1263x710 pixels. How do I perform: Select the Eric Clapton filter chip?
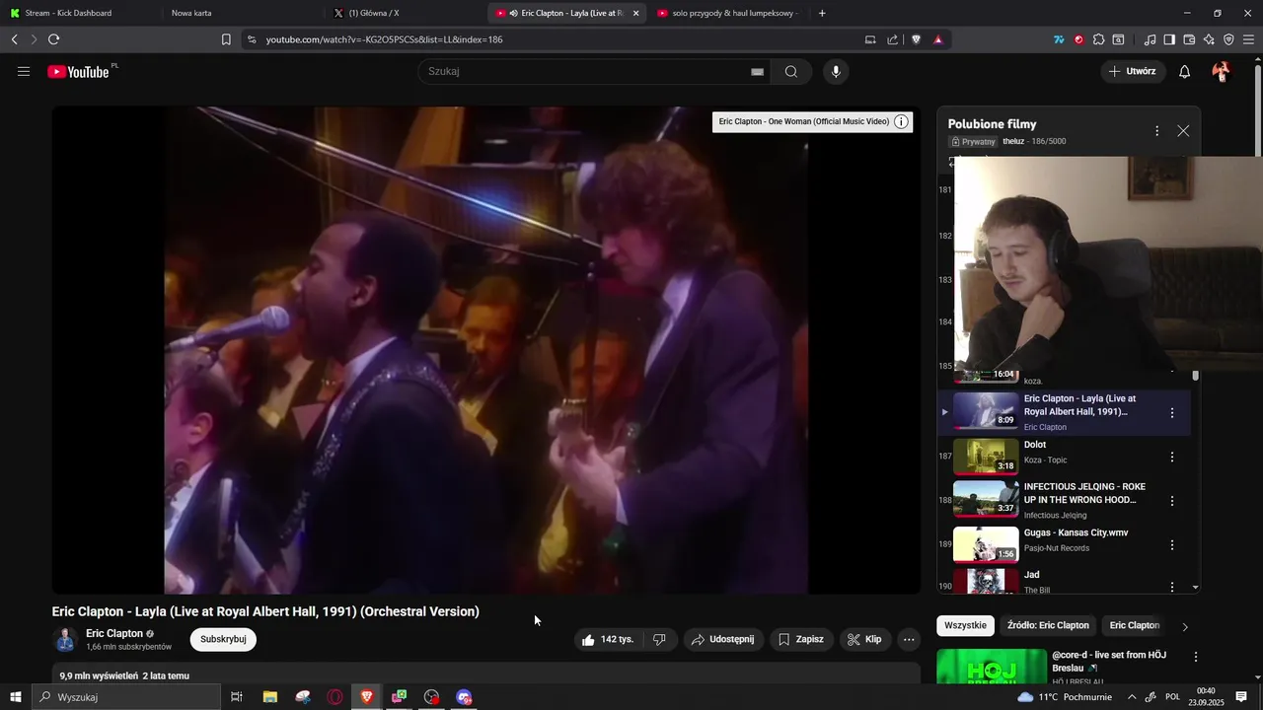pyautogui.click(x=1135, y=625)
